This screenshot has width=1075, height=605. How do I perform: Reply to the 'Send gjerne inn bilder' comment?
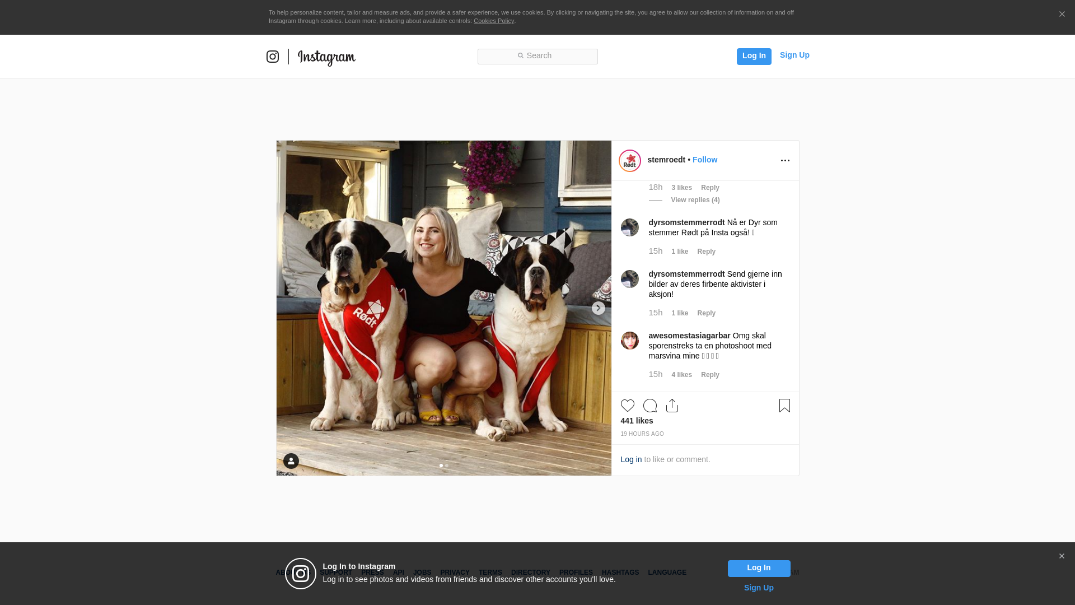coord(707,313)
